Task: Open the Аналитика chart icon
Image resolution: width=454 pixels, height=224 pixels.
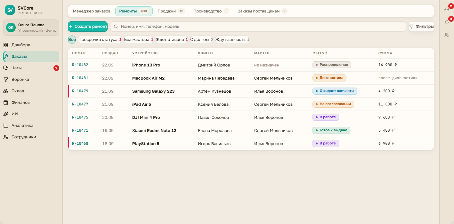Action: click(6, 126)
